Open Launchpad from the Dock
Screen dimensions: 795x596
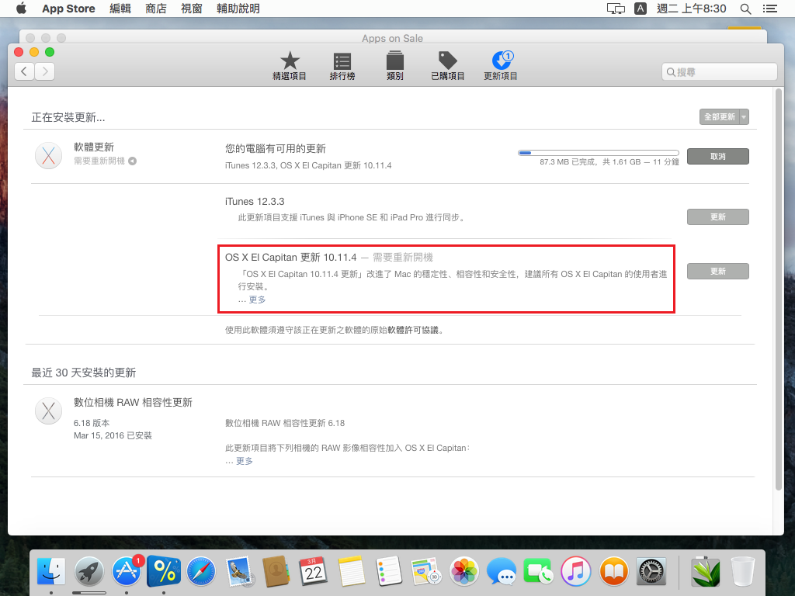[x=89, y=571]
